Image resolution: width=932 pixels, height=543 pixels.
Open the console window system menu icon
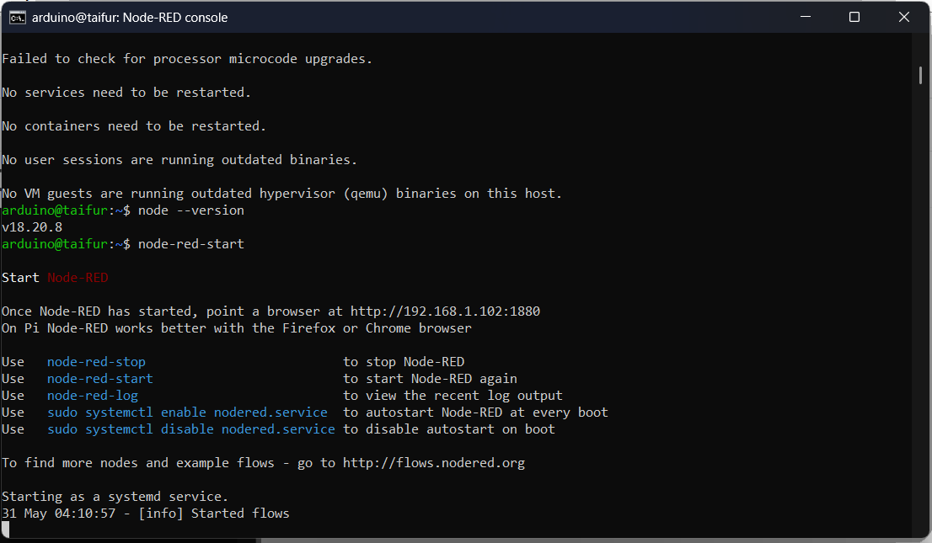17,17
